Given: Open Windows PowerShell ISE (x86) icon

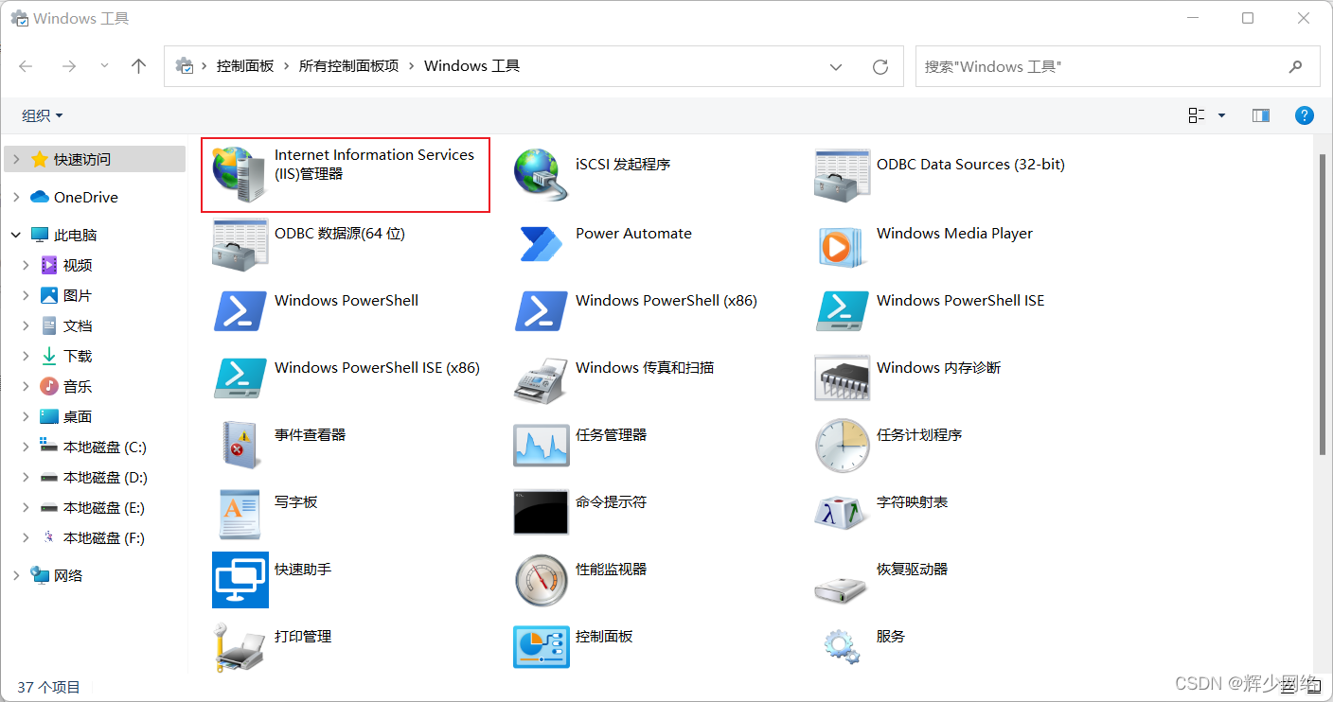Looking at the screenshot, I should [240, 377].
